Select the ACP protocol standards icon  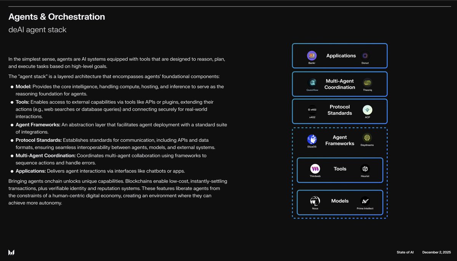pos(367,109)
